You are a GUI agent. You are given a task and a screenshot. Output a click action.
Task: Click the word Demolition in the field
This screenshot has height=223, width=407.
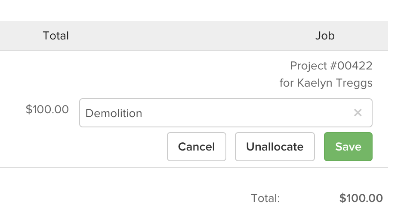(x=114, y=113)
